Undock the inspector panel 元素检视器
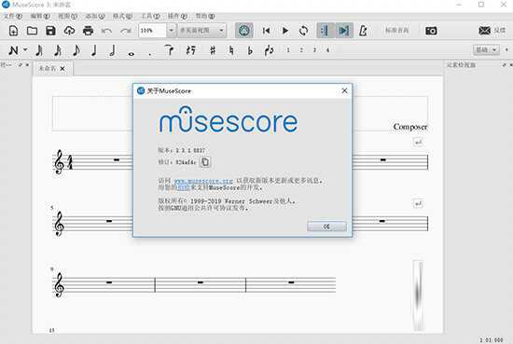The width and height of the screenshot is (513, 344). 504,65
